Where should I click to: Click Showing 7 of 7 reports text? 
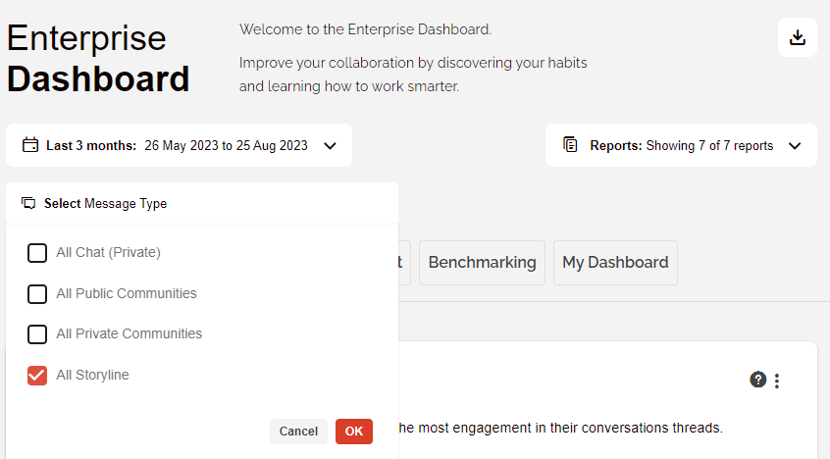710,145
